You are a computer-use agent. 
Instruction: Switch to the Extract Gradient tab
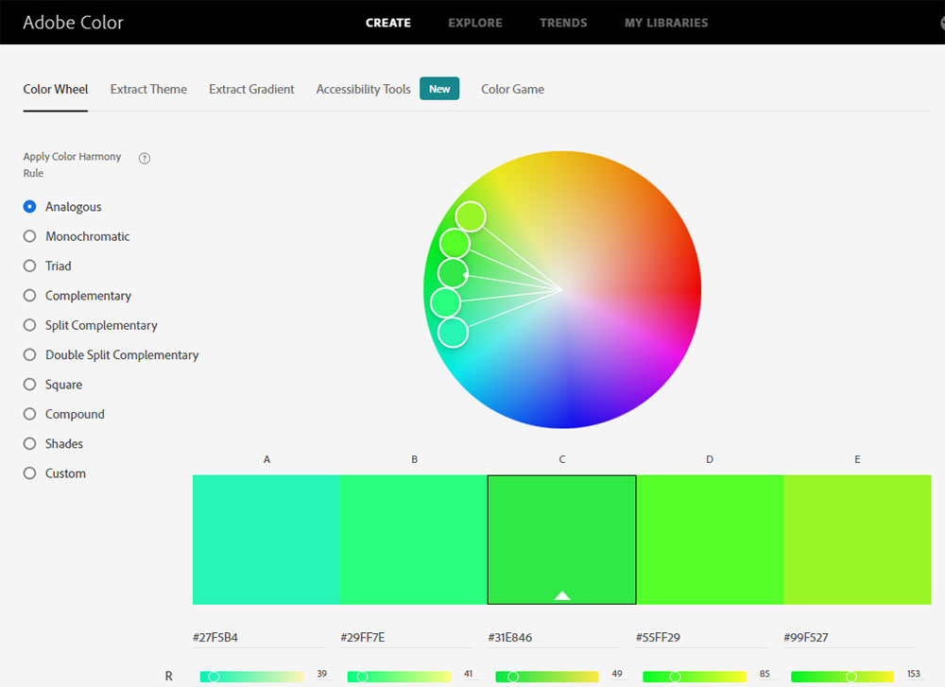(251, 89)
